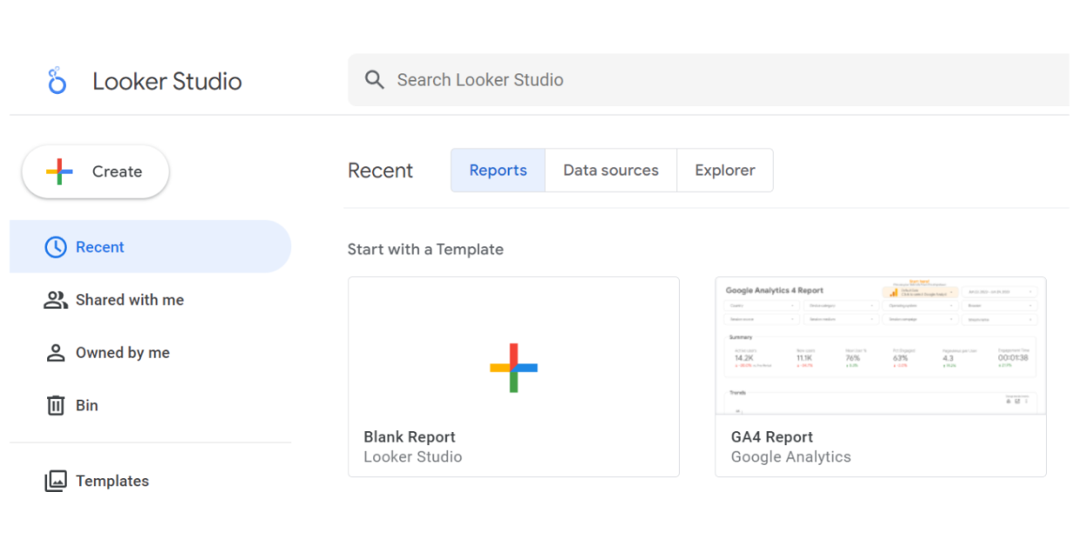
Task: Click the Looker Studio subtitle under Blank Report
Action: (x=413, y=457)
